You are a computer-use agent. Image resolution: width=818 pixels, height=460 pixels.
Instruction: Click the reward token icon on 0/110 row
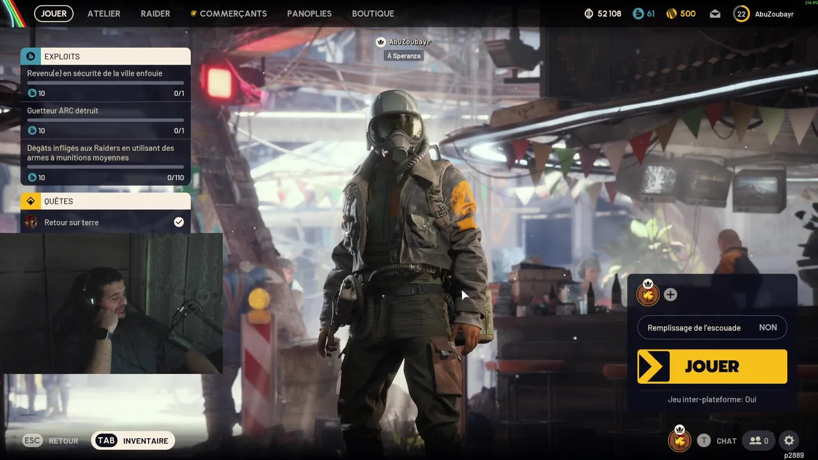[32, 178]
